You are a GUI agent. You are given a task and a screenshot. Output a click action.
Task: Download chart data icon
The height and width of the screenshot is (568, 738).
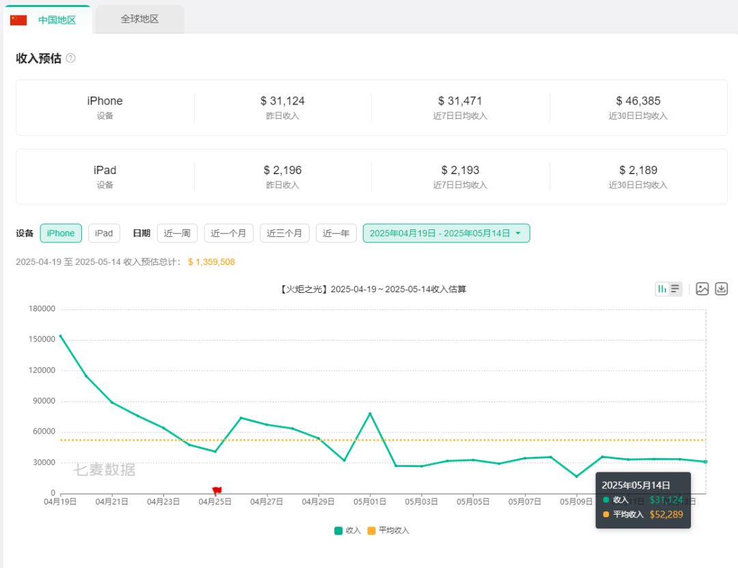(721, 289)
